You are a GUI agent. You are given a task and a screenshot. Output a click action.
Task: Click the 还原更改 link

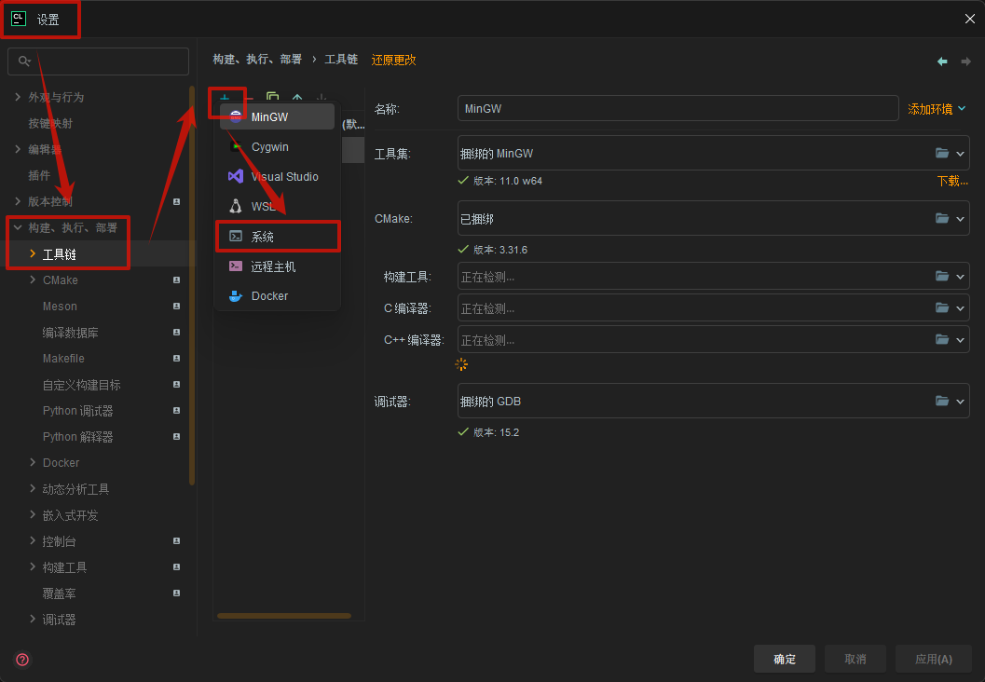pos(393,60)
